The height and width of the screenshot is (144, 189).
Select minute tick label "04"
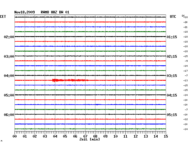pos(55,136)
